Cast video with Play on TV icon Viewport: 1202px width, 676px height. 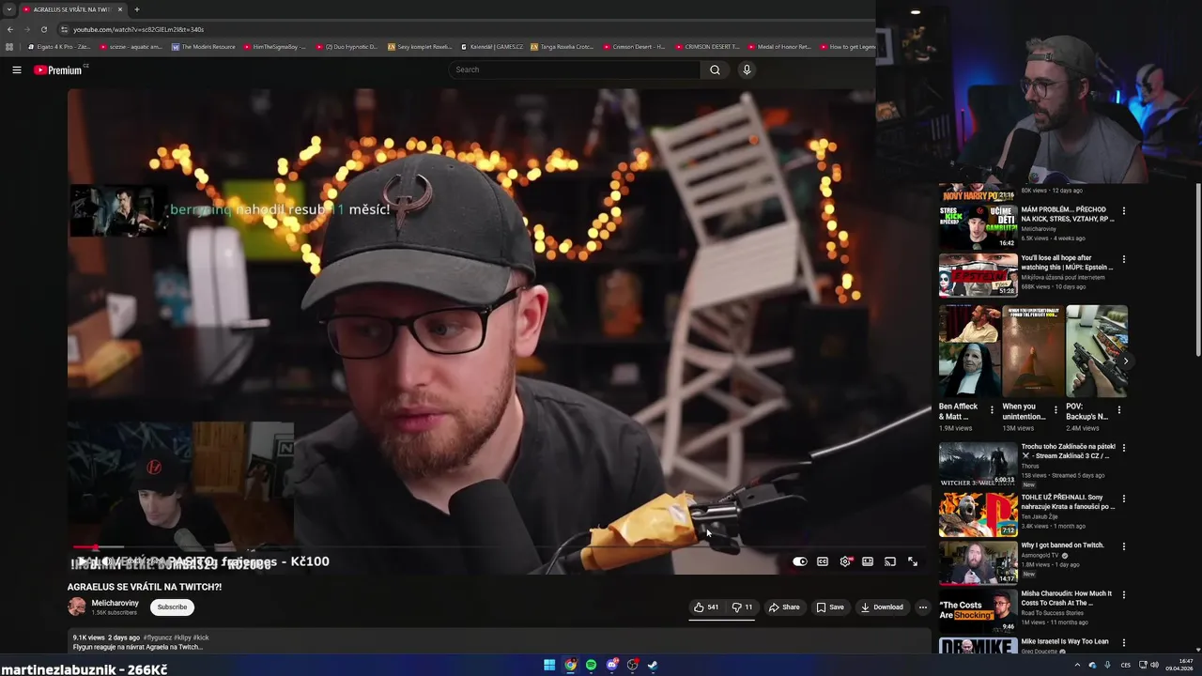[x=890, y=561]
